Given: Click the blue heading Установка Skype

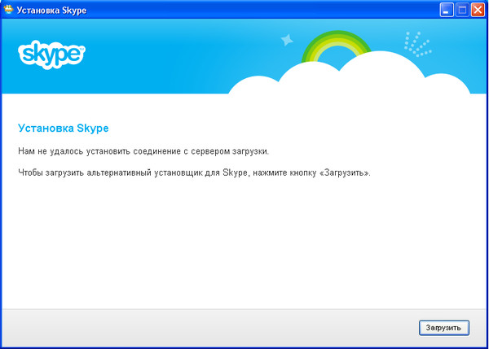Looking at the screenshot, I should coord(64,129).
